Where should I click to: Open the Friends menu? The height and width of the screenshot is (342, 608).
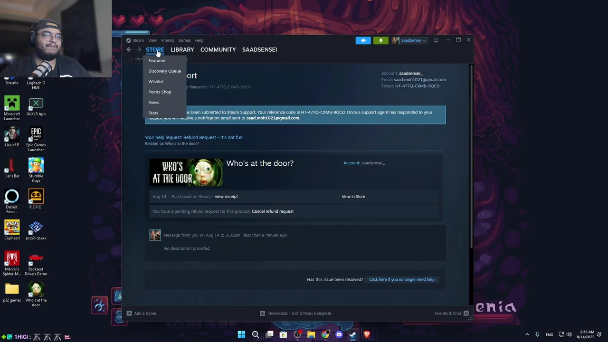coord(168,40)
